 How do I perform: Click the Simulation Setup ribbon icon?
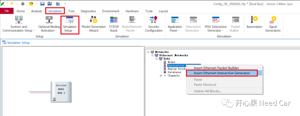pos(70,20)
